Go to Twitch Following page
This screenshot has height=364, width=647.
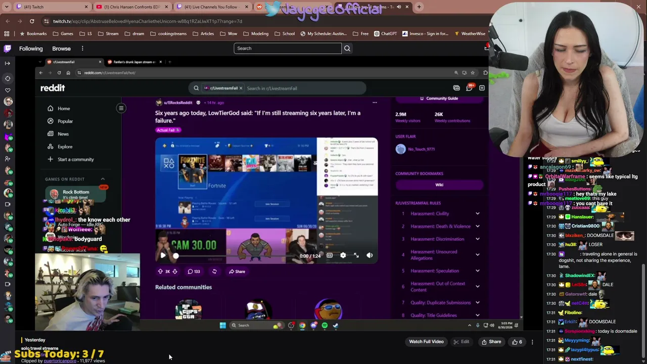31,49
